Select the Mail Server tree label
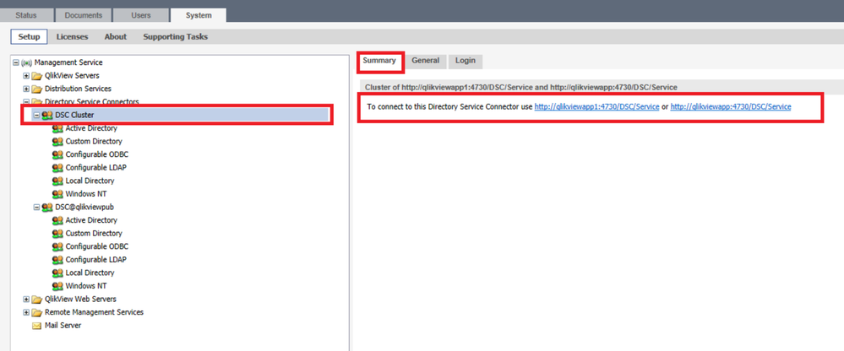This screenshot has width=844, height=351. pyautogui.click(x=63, y=325)
